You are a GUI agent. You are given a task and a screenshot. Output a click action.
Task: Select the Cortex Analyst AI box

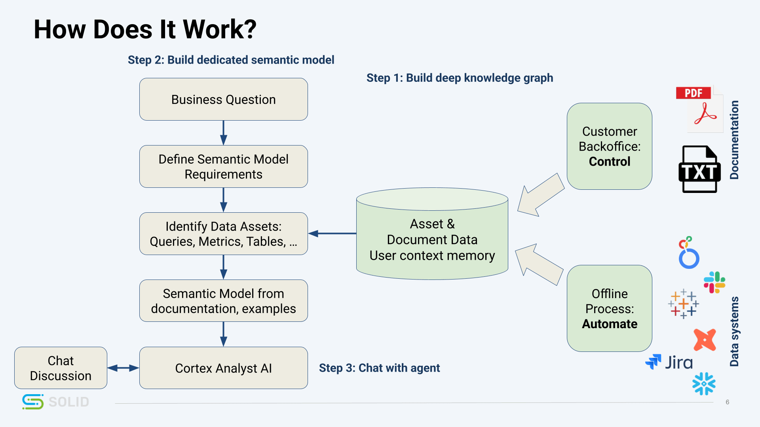point(223,368)
